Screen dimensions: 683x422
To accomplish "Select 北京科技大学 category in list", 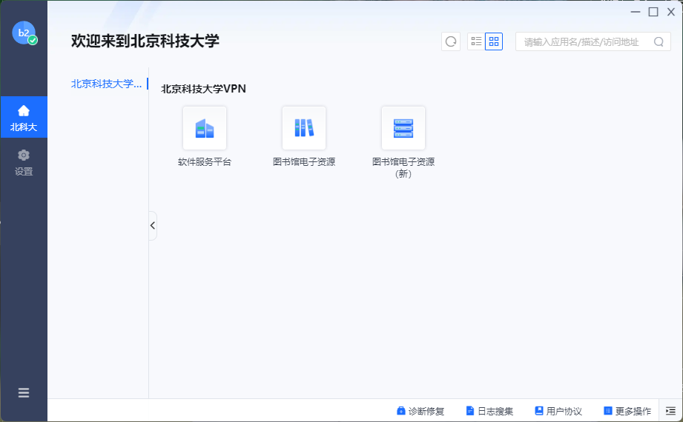I will [106, 84].
